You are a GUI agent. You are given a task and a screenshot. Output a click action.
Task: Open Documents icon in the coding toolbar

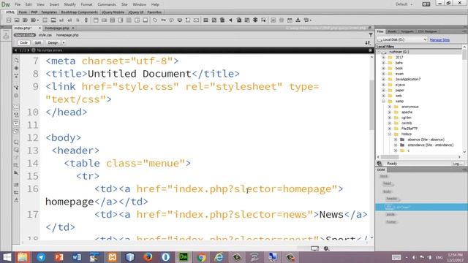click(16, 61)
